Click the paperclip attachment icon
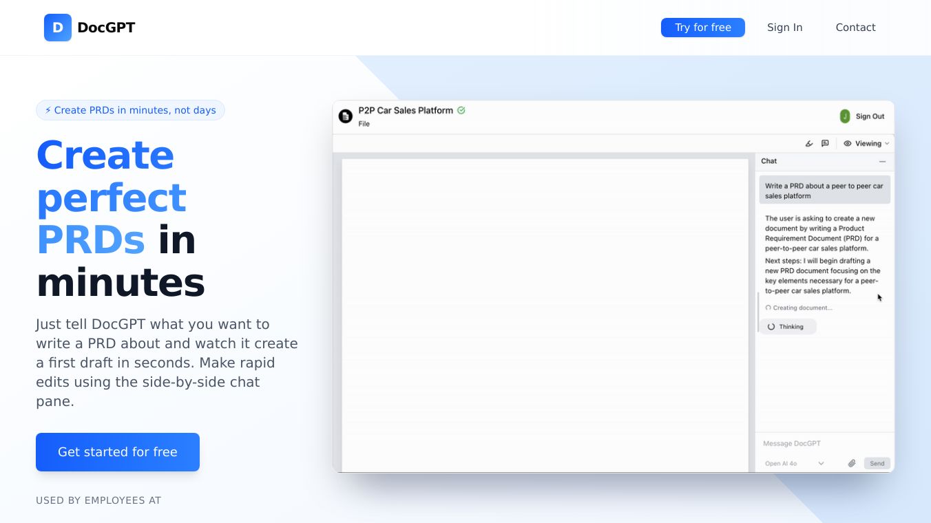931x523 pixels. point(852,464)
